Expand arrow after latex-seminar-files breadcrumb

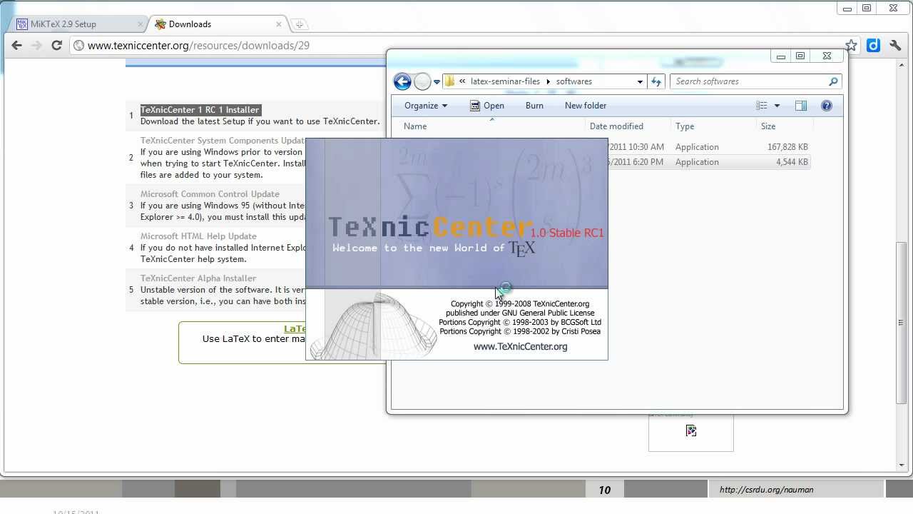click(549, 81)
